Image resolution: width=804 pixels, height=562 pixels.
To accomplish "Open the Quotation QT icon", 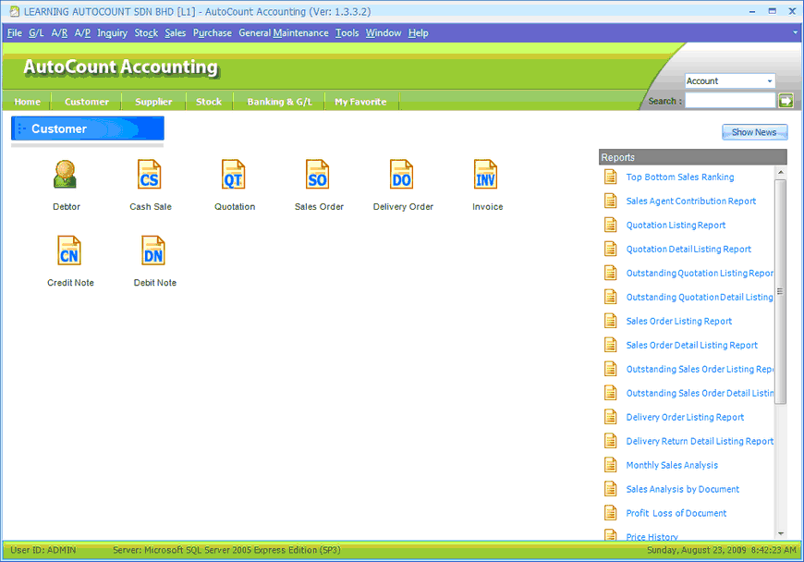I will 233,175.
